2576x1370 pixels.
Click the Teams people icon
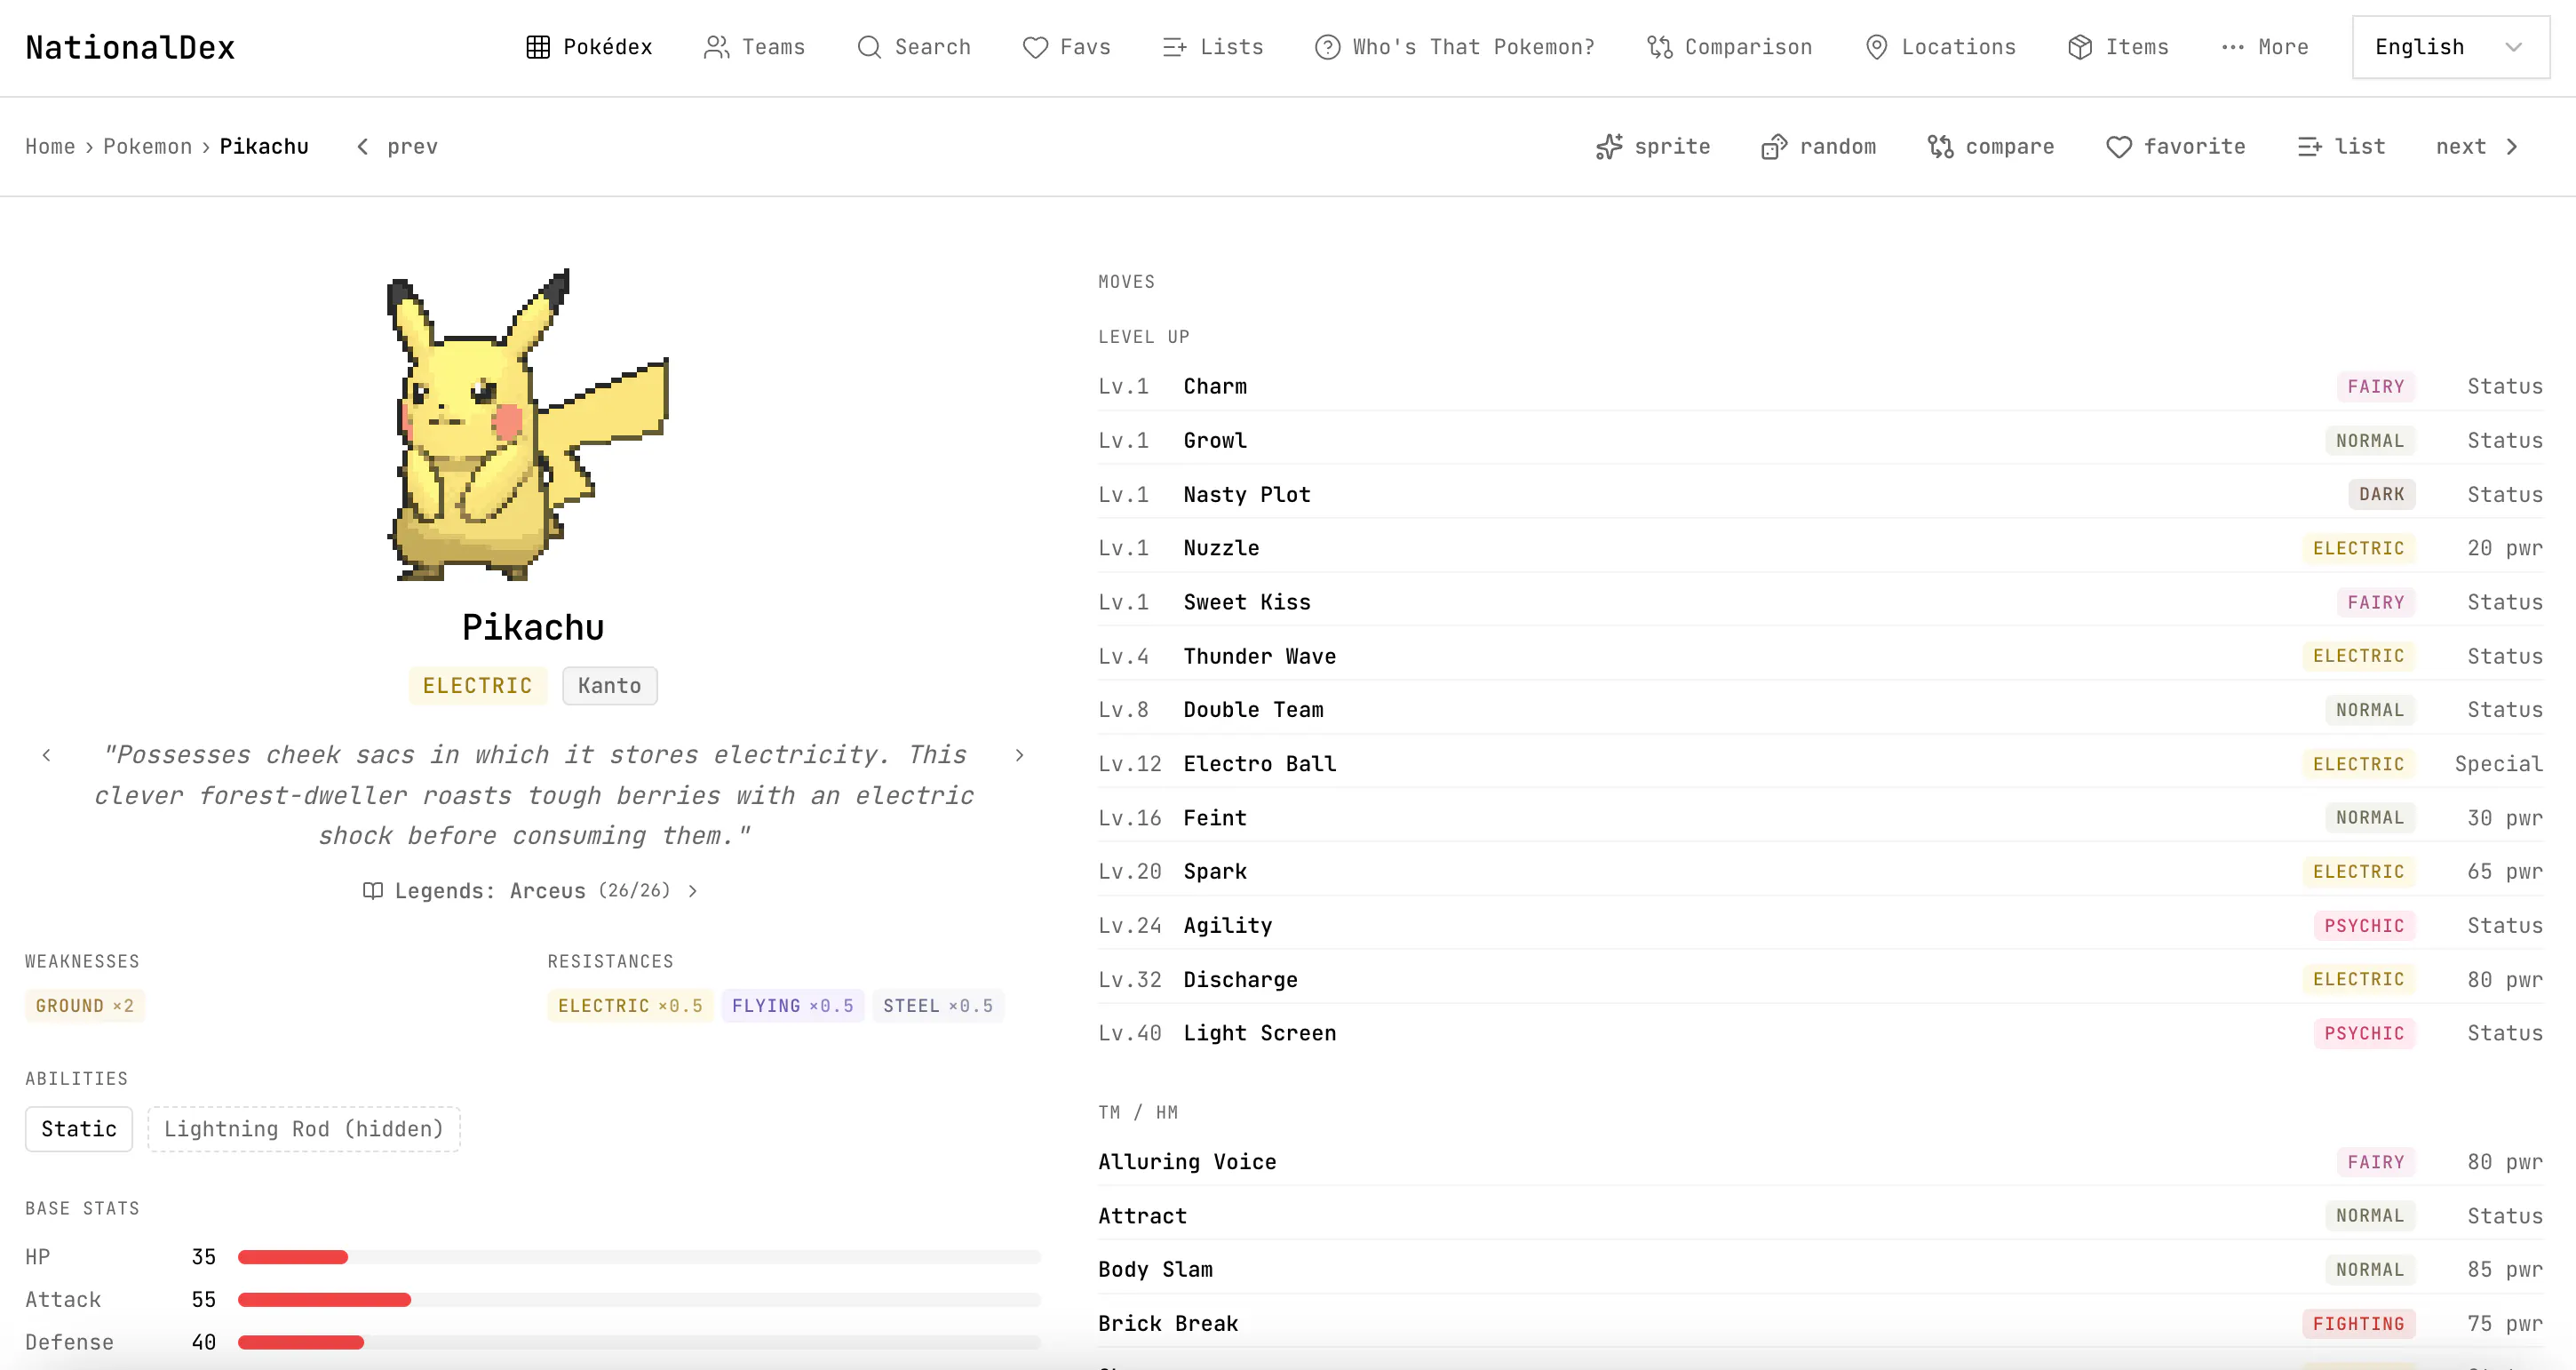click(x=716, y=47)
